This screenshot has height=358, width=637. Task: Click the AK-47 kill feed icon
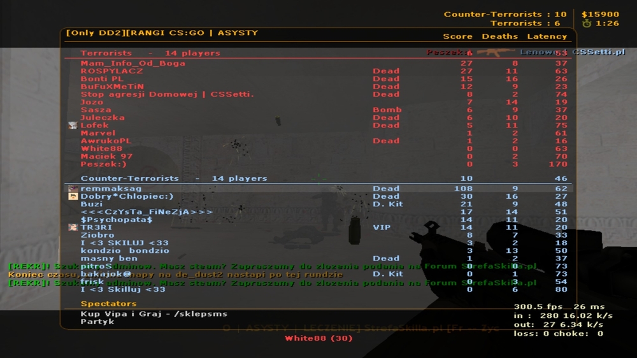495,52
